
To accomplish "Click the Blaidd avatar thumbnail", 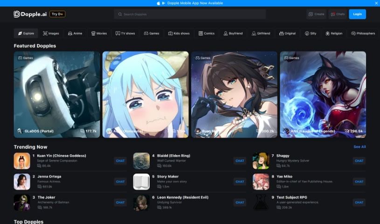I will [141, 161].
